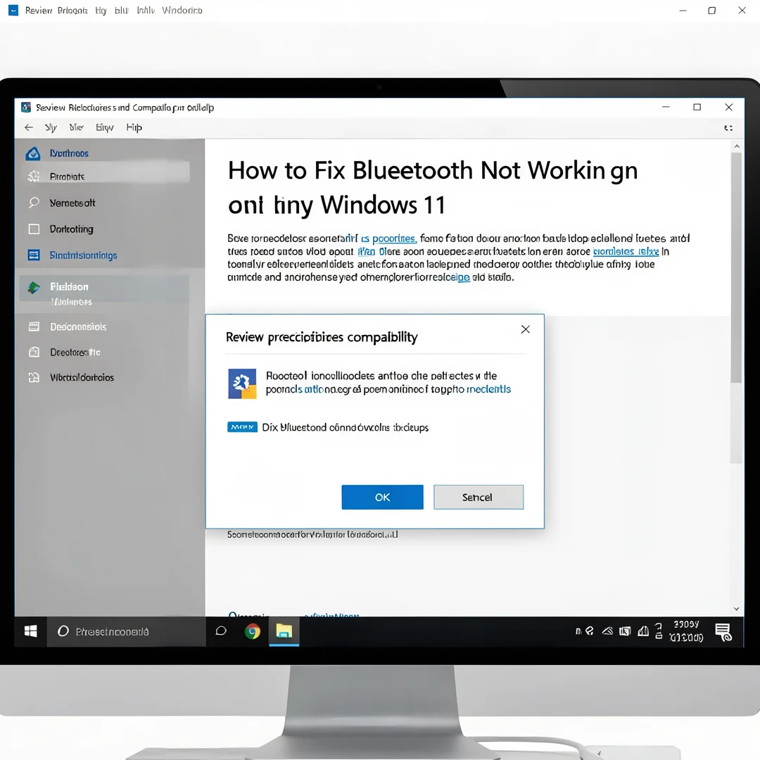Select the Dorleotiing sidebar entry
The height and width of the screenshot is (760, 760).
coord(71,229)
